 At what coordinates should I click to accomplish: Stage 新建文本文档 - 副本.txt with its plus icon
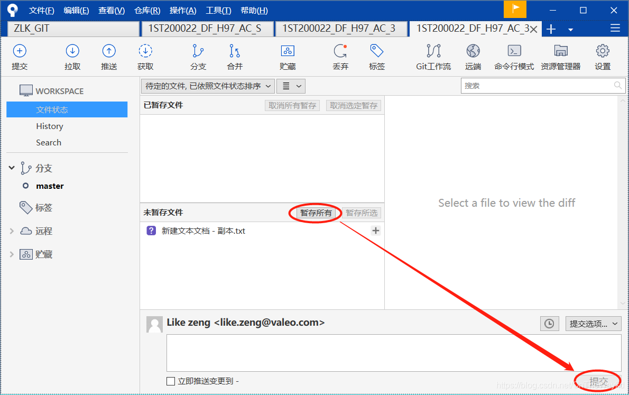coord(376,231)
